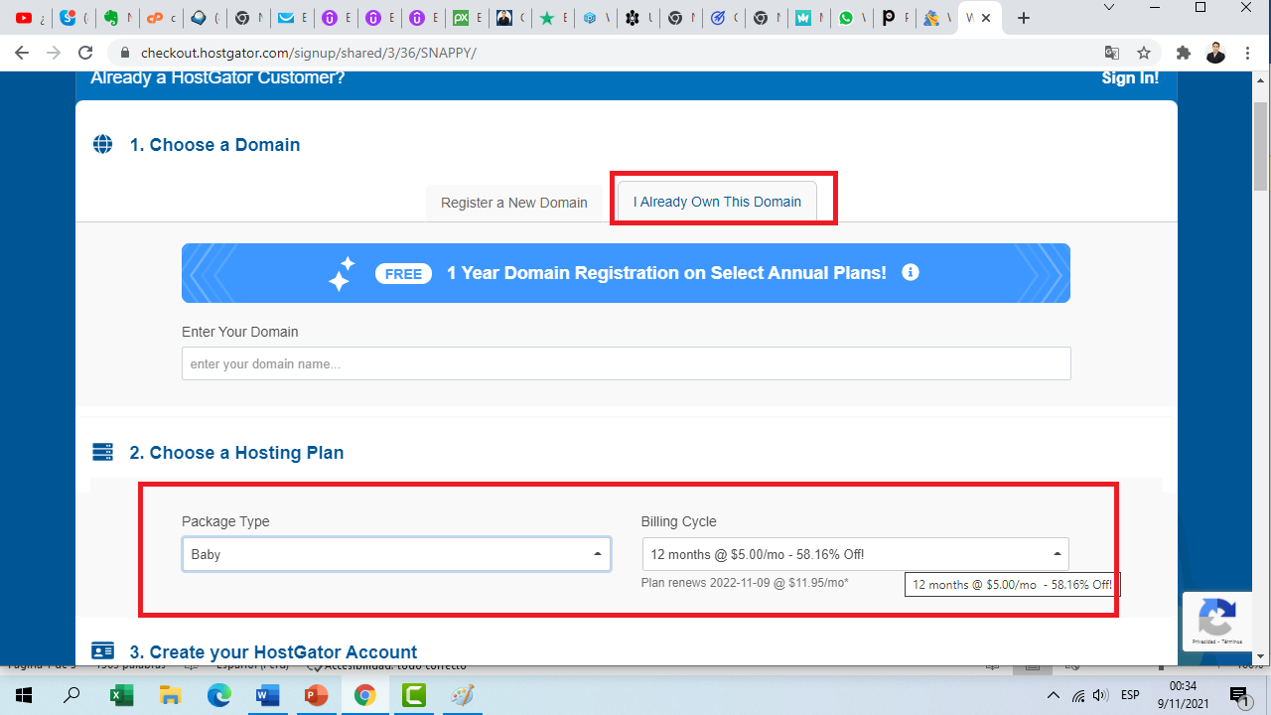Switch to the WhatsApp browser tab
This screenshot has height=715, width=1271.
[847, 18]
